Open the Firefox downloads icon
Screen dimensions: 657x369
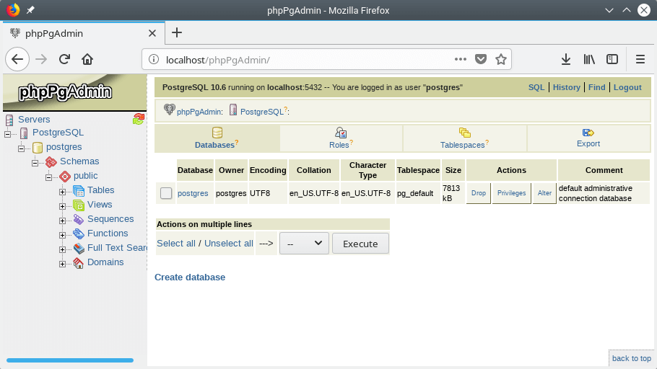(566, 59)
